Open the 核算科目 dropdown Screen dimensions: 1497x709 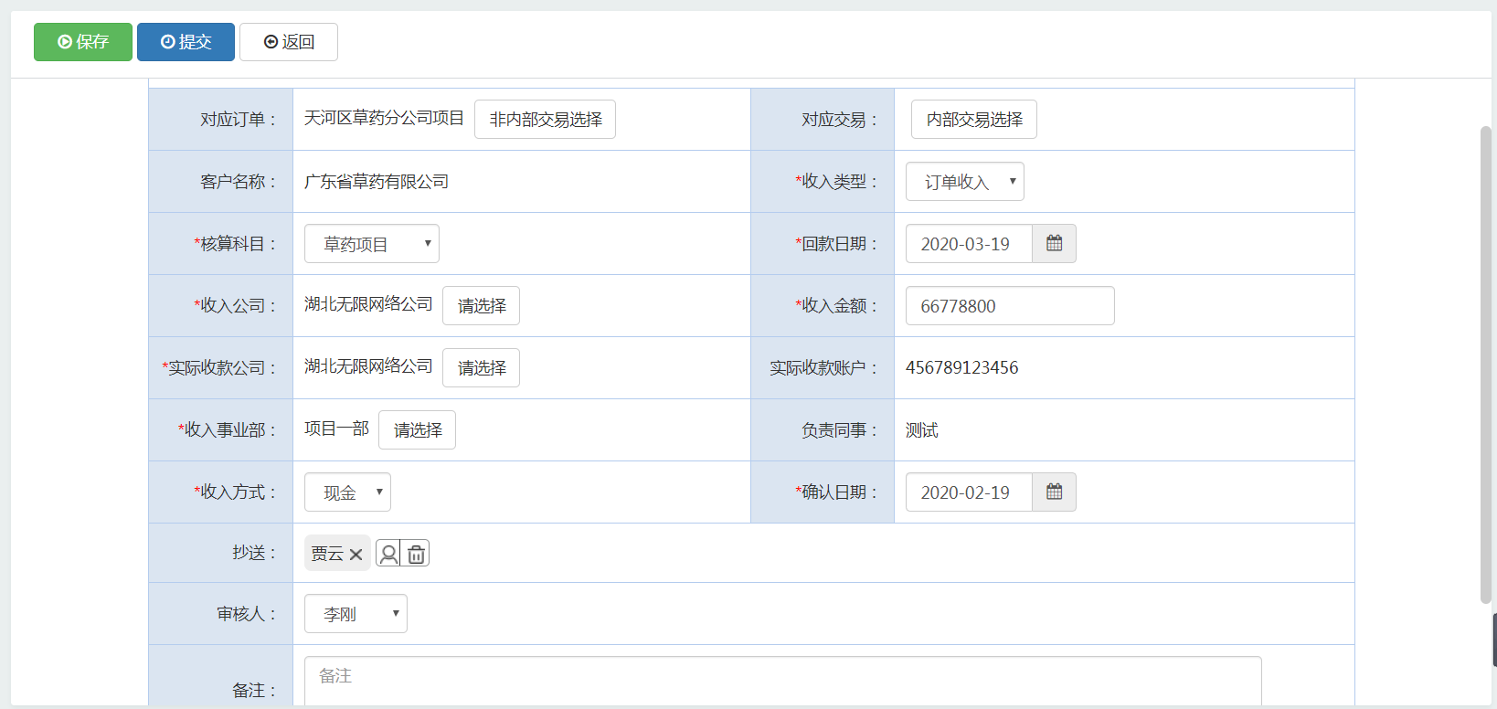pos(371,244)
